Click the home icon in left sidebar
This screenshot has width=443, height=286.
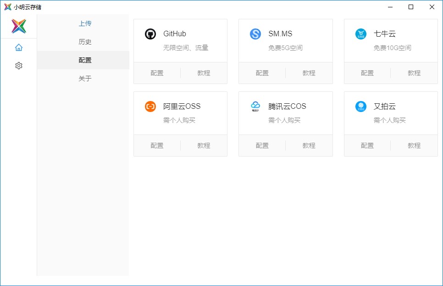19,47
